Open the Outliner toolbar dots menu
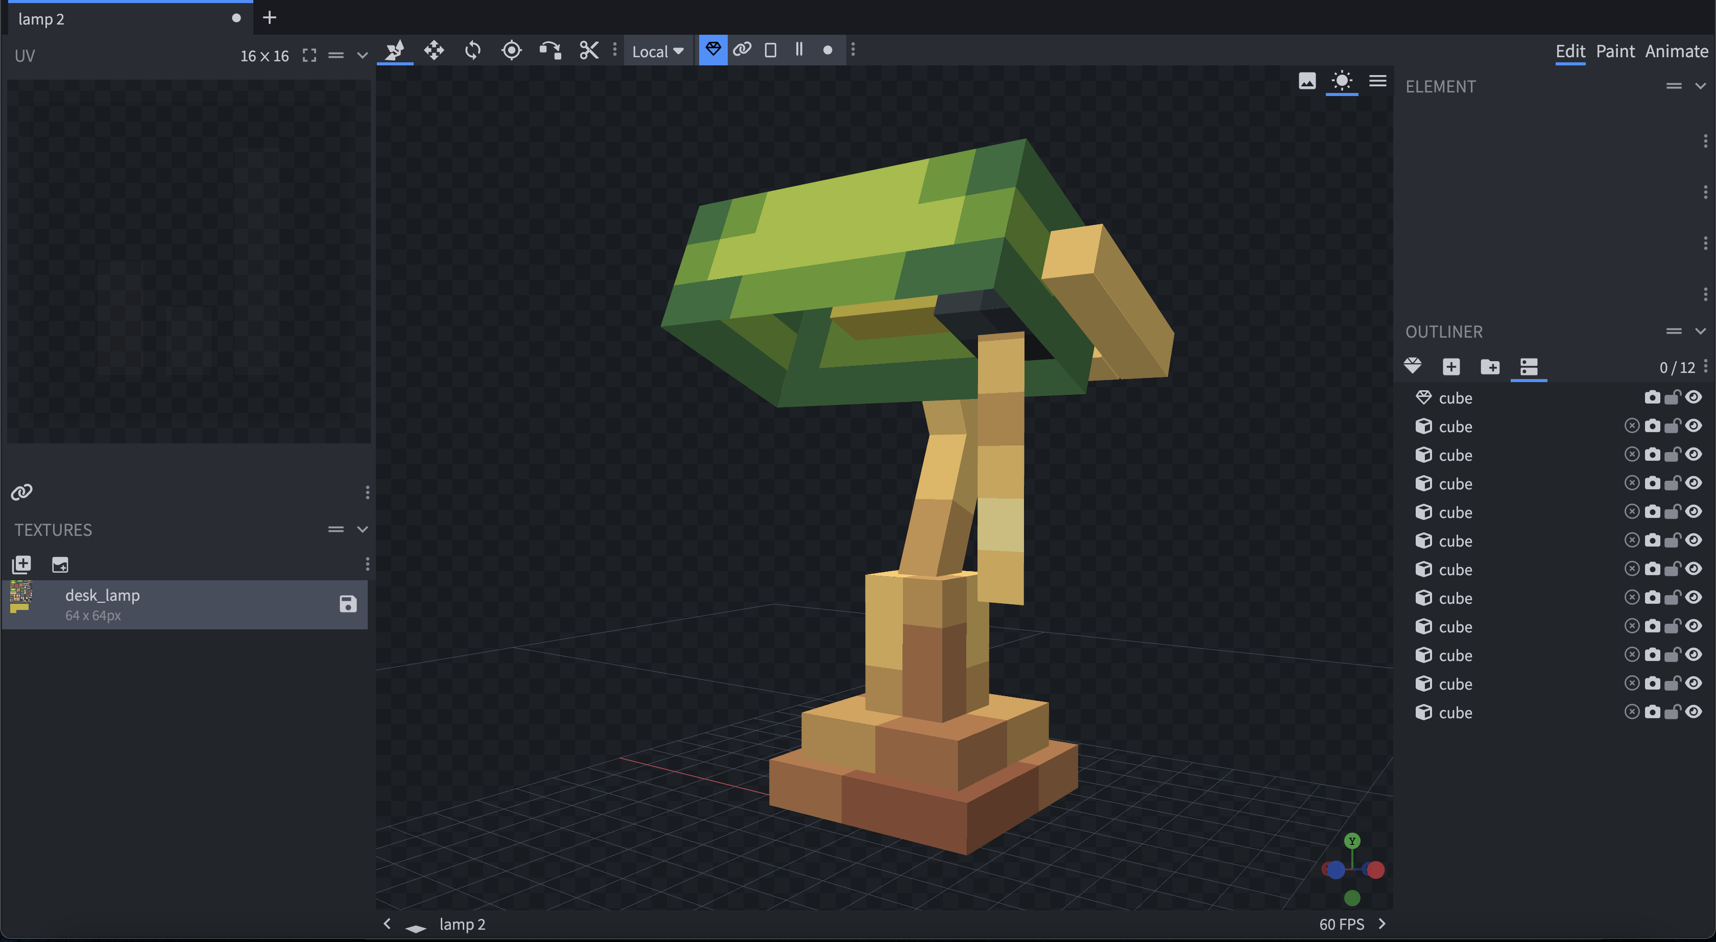The image size is (1716, 942). click(x=1705, y=365)
